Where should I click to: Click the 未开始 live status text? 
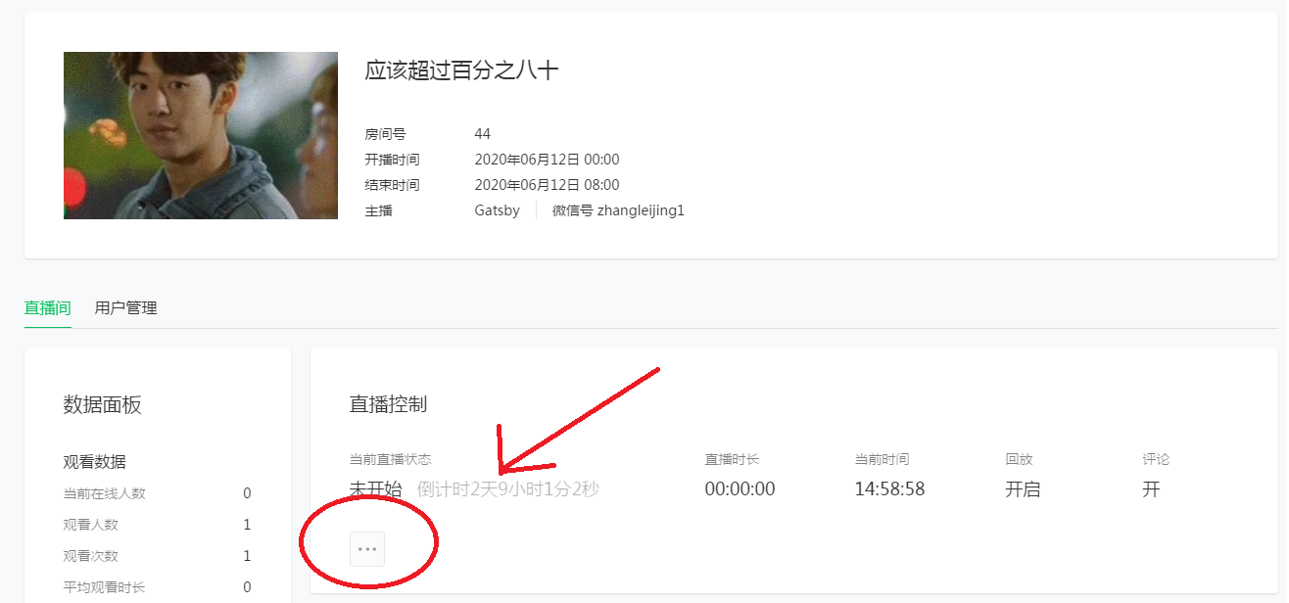(x=375, y=488)
